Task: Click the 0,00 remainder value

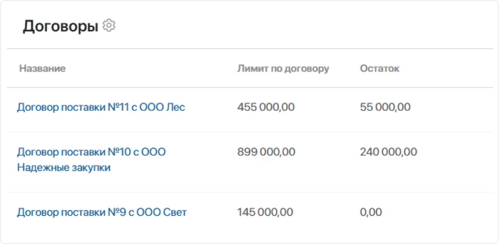Action: click(371, 212)
